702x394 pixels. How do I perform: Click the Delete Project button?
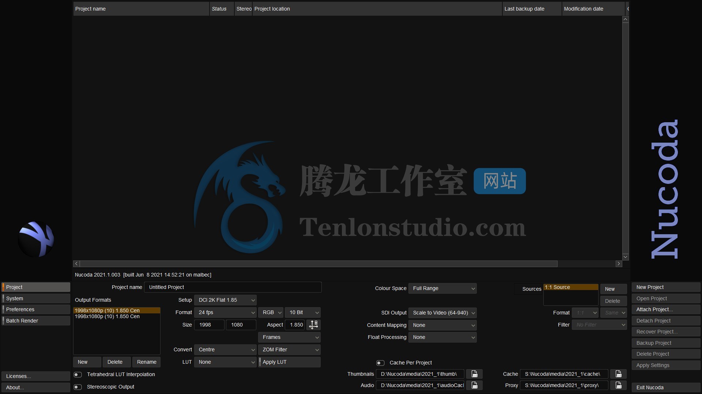[x=666, y=354]
